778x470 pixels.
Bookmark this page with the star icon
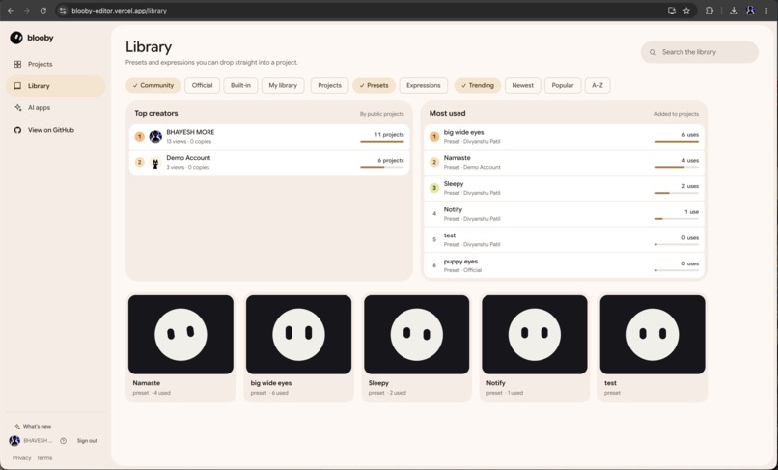point(686,11)
